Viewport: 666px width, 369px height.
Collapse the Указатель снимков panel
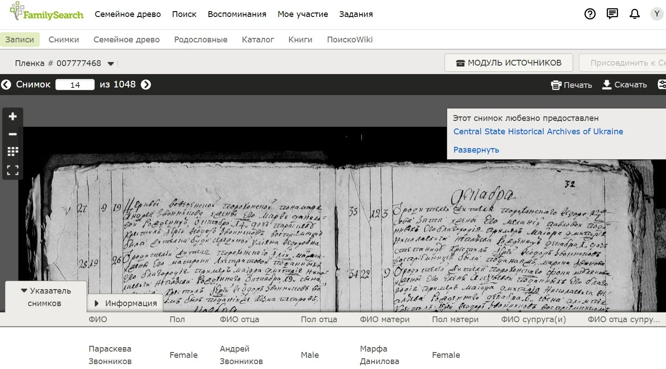[46, 297]
